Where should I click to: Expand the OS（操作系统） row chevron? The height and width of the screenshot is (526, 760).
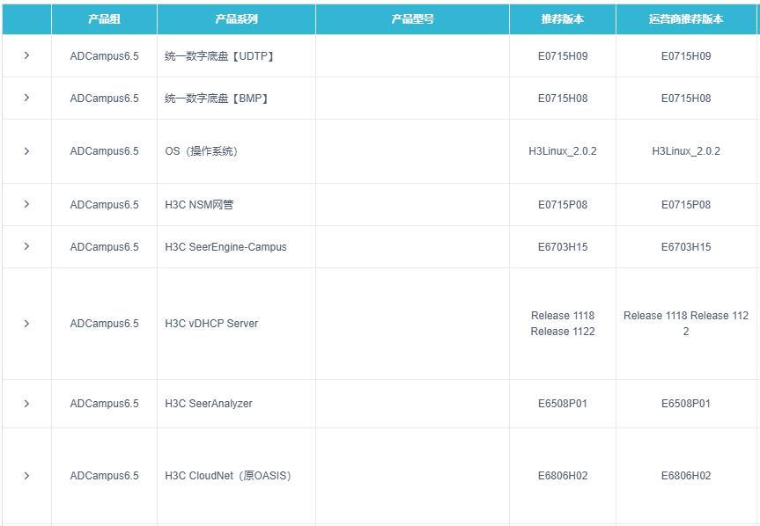point(26,151)
